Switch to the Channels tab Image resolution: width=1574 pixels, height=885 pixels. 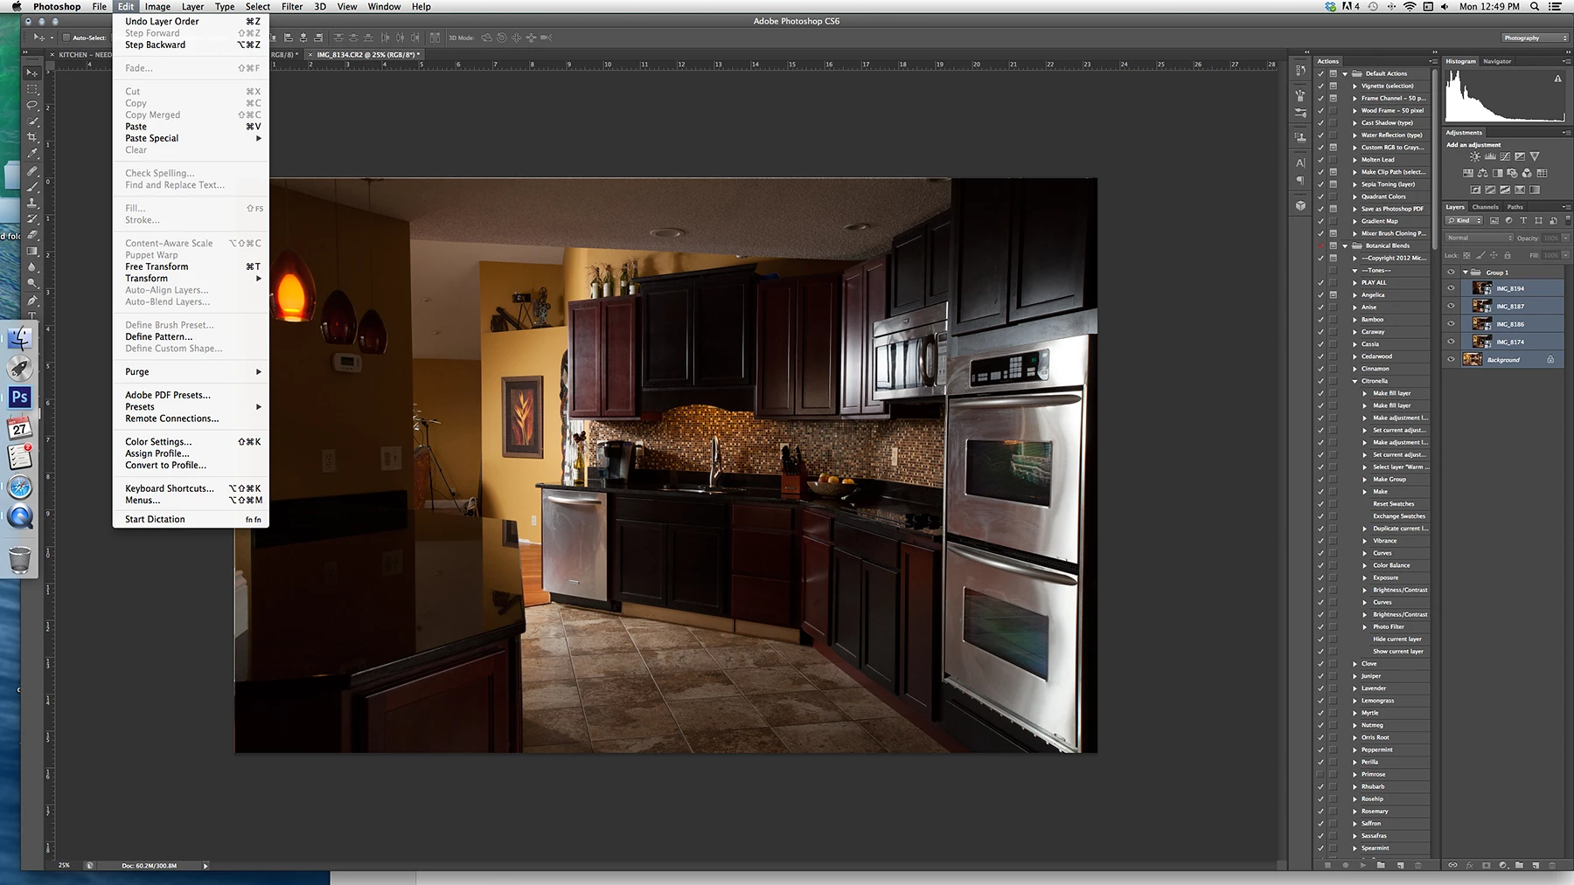[1485, 207]
